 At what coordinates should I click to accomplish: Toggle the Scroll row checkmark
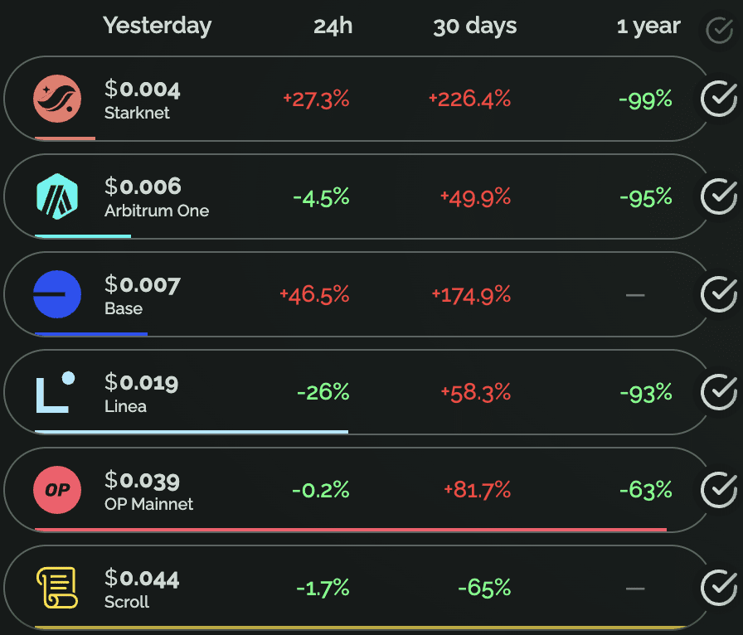[x=718, y=588]
